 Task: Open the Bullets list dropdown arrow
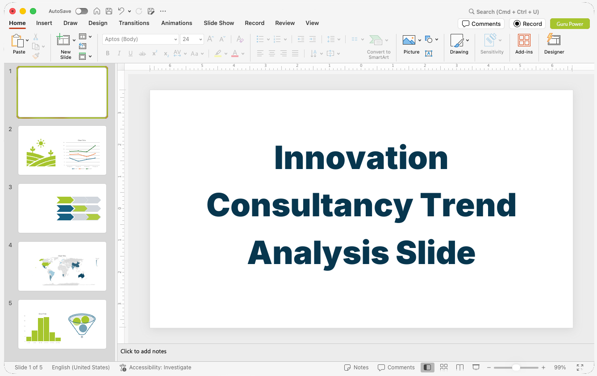pos(268,39)
